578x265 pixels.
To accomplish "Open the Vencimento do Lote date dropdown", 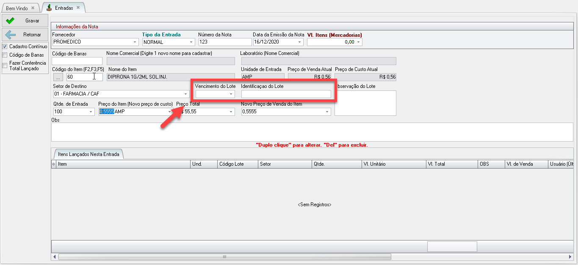I will (x=231, y=94).
